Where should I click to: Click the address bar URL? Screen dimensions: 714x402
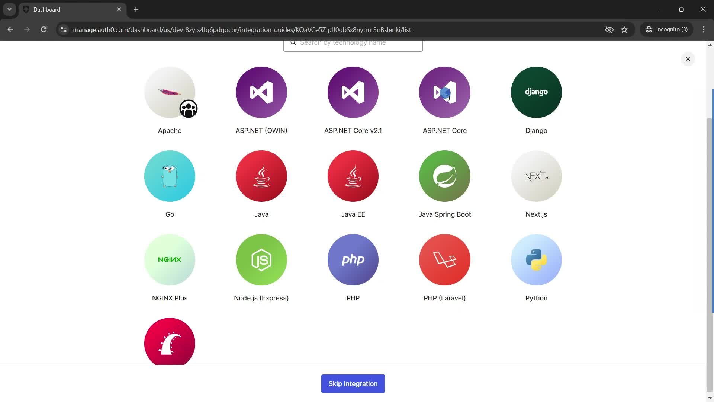pyautogui.click(x=242, y=30)
